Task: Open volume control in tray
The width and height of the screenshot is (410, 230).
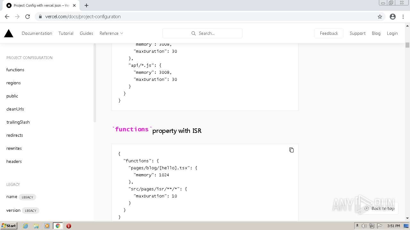Action: click(364, 226)
